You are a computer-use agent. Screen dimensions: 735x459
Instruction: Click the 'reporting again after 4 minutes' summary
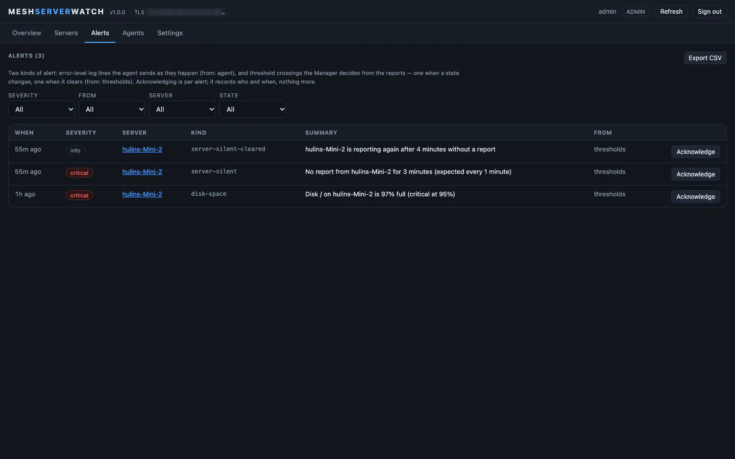click(x=400, y=149)
